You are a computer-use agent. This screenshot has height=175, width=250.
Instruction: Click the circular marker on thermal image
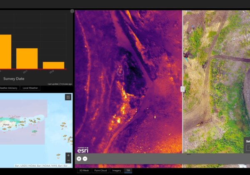[120, 72]
